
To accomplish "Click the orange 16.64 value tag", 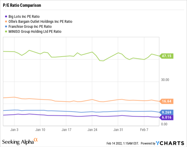I will [167, 101].
